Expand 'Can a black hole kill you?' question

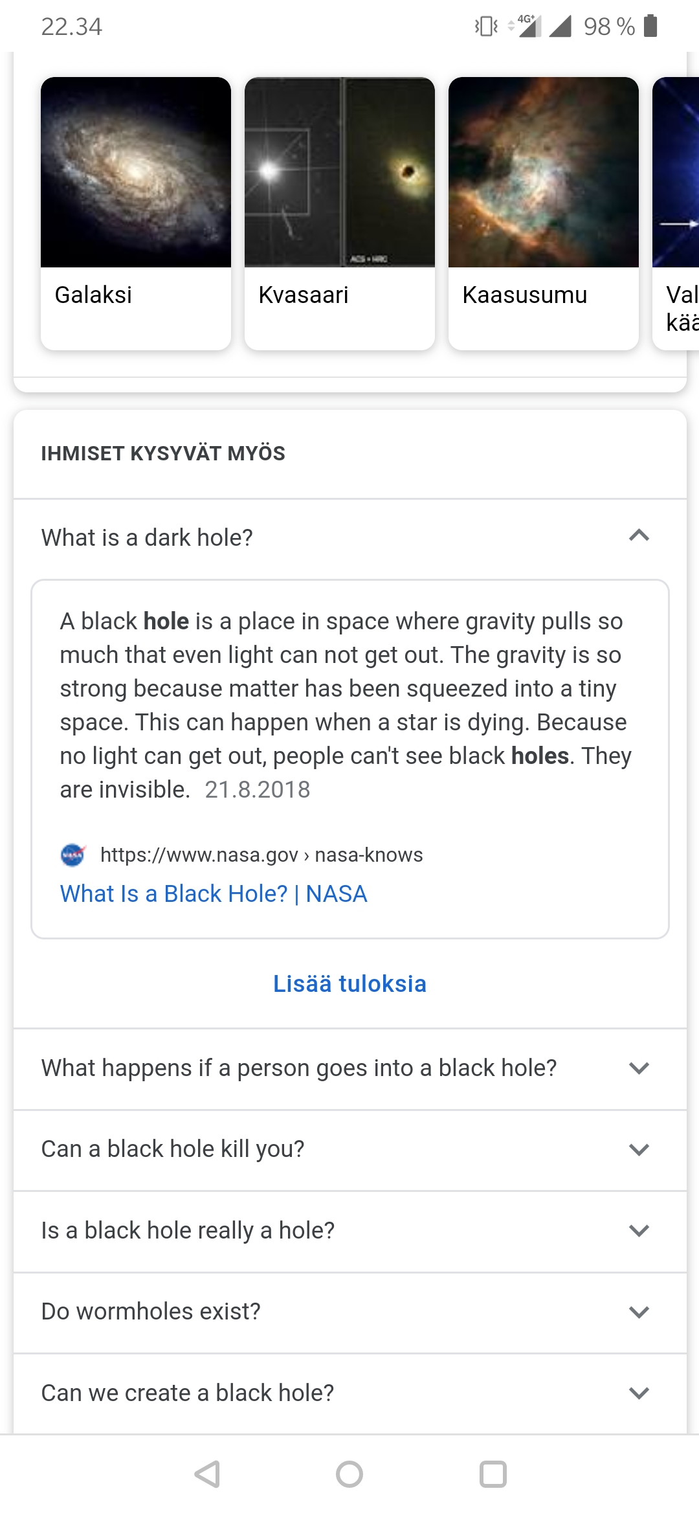[349, 1149]
